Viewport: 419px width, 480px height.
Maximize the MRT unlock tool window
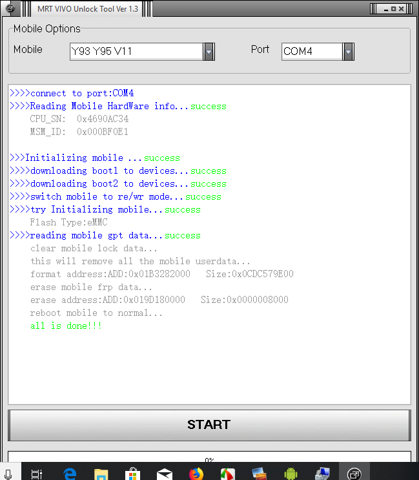(394, 9)
